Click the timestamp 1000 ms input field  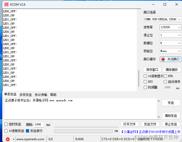tap(169, 88)
